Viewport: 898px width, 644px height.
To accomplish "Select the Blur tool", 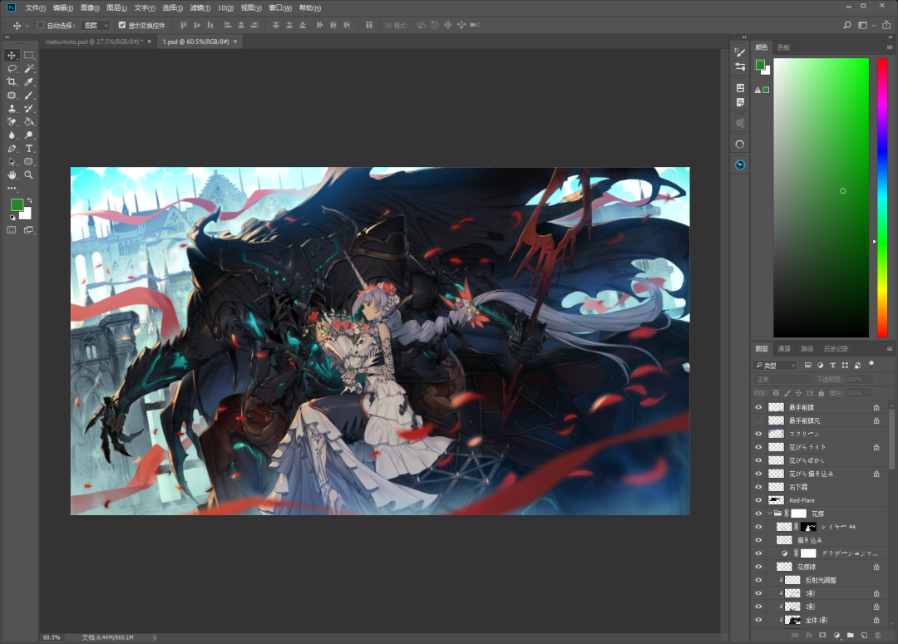I will [12, 135].
